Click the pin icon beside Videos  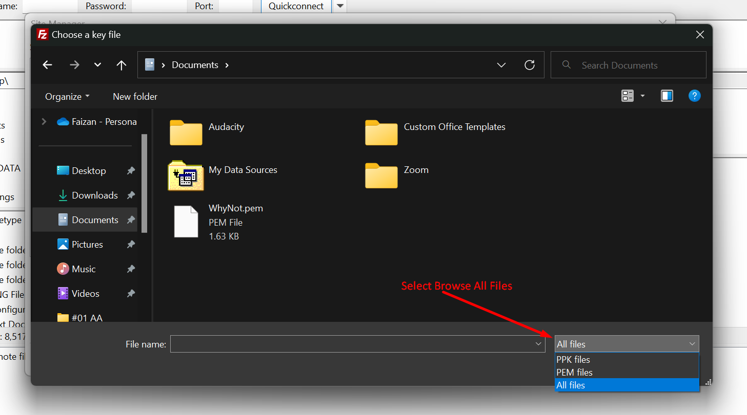click(x=131, y=294)
